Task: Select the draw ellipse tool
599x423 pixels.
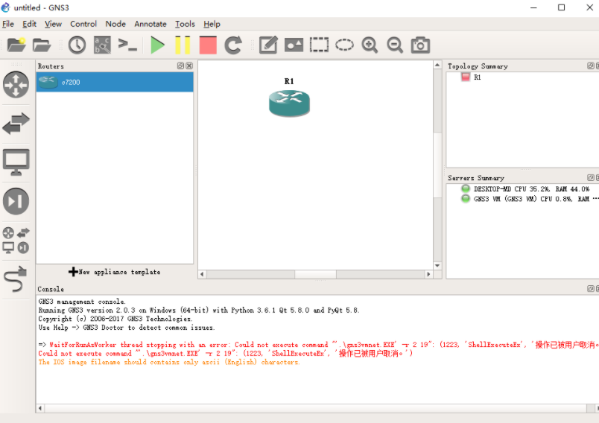Action: [x=344, y=45]
